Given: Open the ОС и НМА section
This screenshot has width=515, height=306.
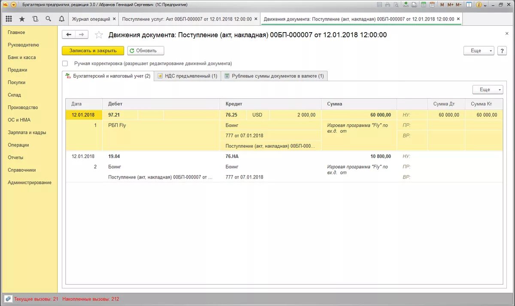Looking at the screenshot, I should [x=19, y=120].
